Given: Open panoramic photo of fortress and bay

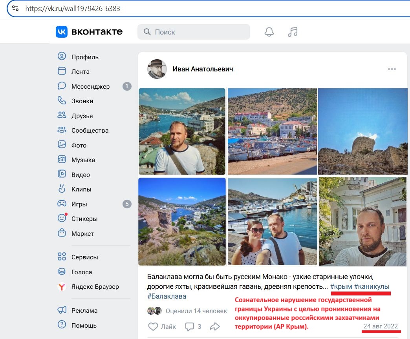Looking at the screenshot, I should tap(182, 222).
